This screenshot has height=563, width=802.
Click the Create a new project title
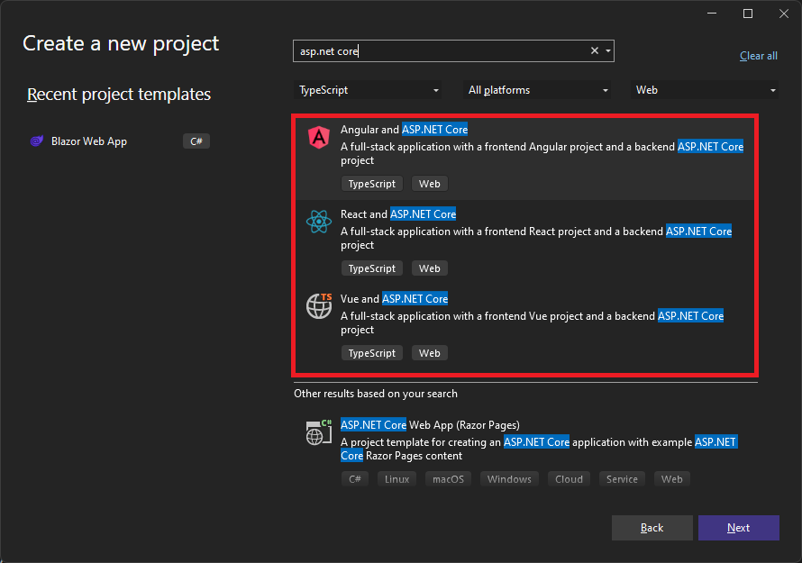tap(121, 43)
